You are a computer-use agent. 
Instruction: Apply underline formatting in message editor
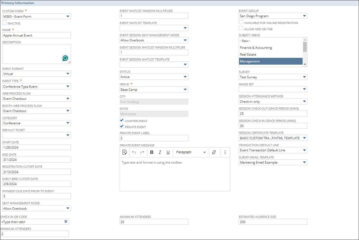click(168, 152)
